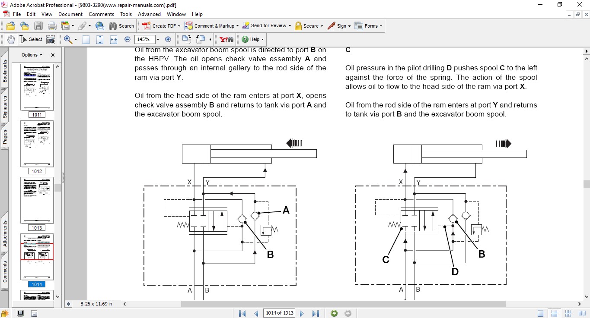Click the zoom out minus button
The height and width of the screenshot is (318, 590).
pos(128,39)
